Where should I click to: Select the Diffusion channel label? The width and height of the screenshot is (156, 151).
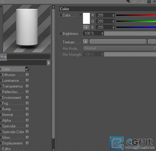coord(9,75)
